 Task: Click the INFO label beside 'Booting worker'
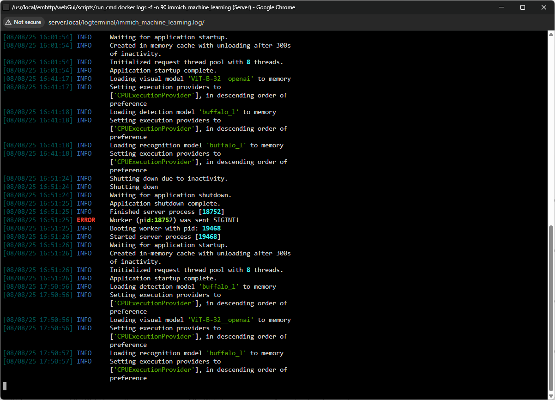84,228
